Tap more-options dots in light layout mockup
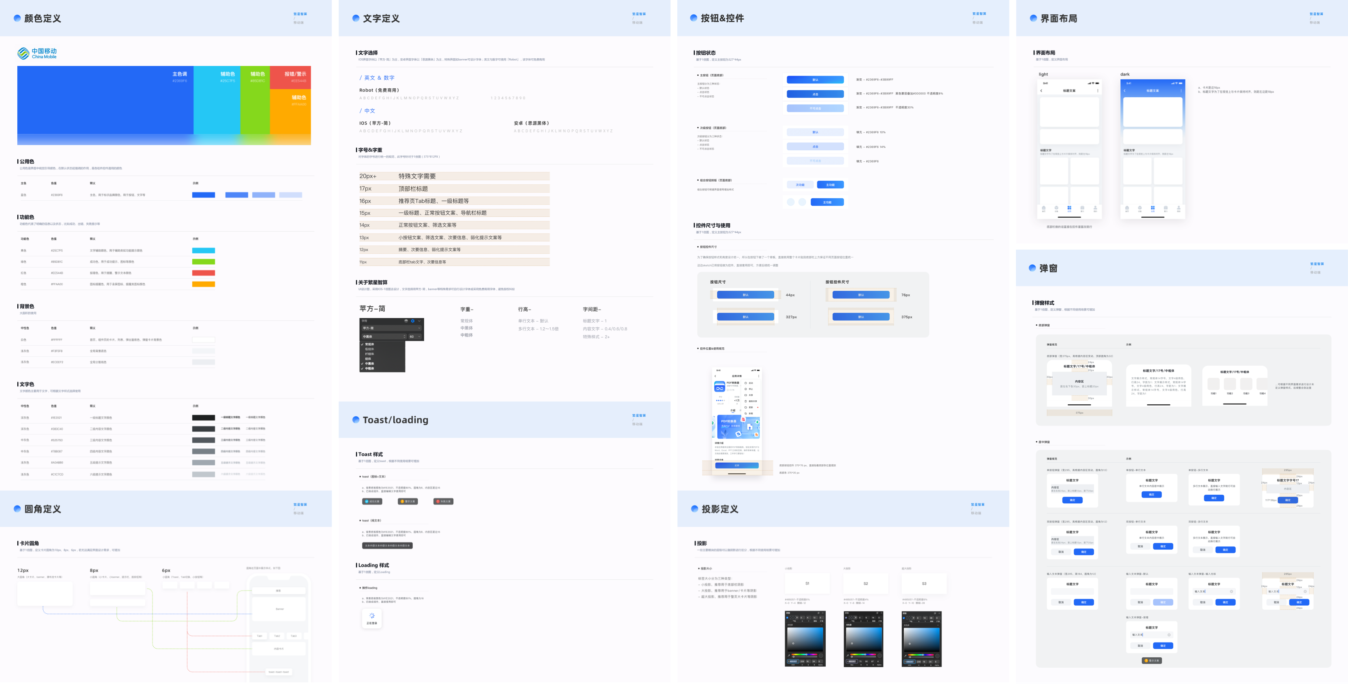 (x=1098, y=91)
